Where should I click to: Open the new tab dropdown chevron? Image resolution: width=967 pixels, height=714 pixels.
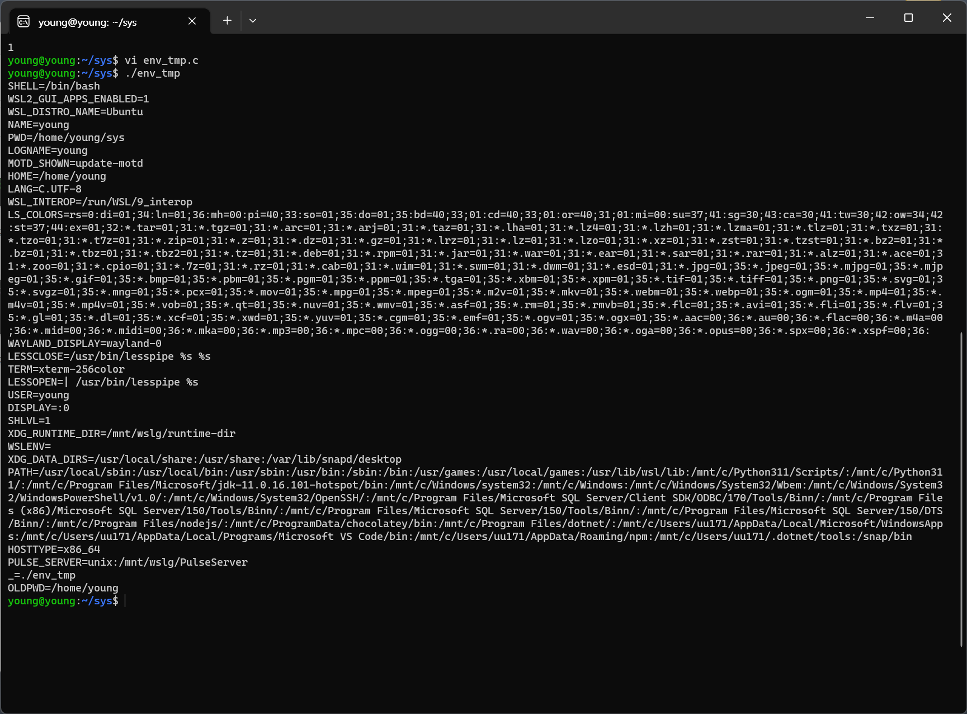[x=253, y=20]
